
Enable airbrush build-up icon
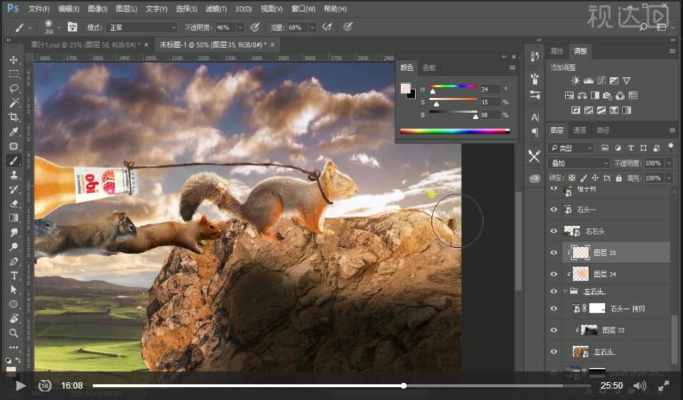pos(327,27)
